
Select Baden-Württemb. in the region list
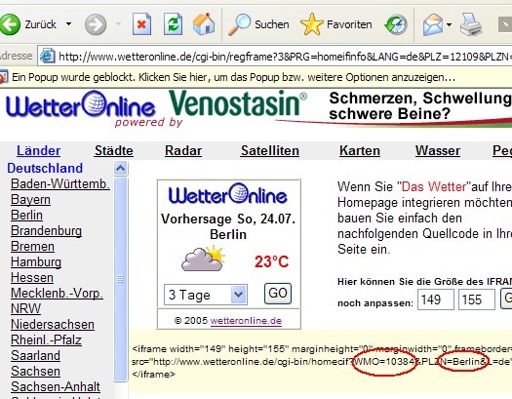coord(60,183)
